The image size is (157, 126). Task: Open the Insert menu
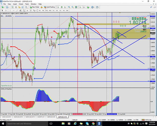[15, 4]
